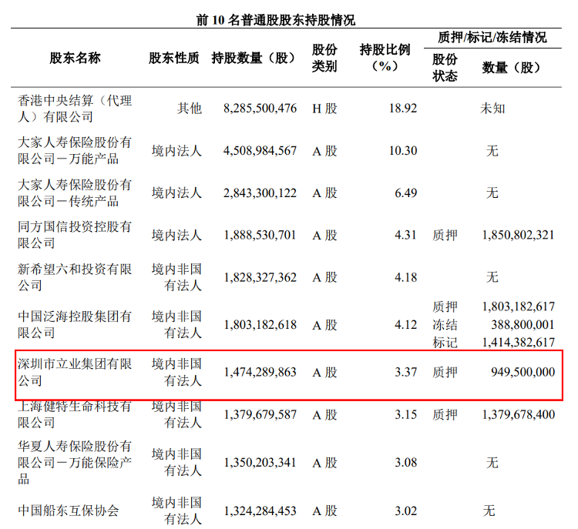Screen dimensions: 578x529
Task: Click holding percentage 4.31
Action: coord(406,235)
